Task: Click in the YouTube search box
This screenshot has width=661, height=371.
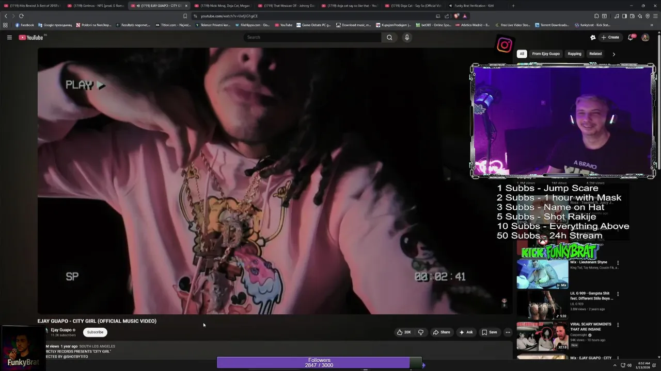Action: [x=312, y=37]
